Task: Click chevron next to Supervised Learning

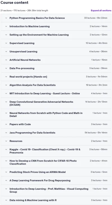Action: 6,43
